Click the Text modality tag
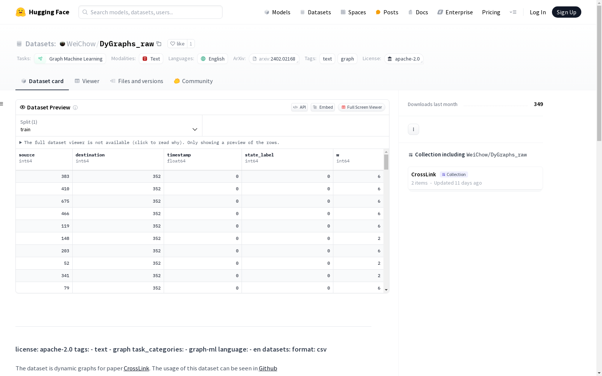 [x=151, y=59]
